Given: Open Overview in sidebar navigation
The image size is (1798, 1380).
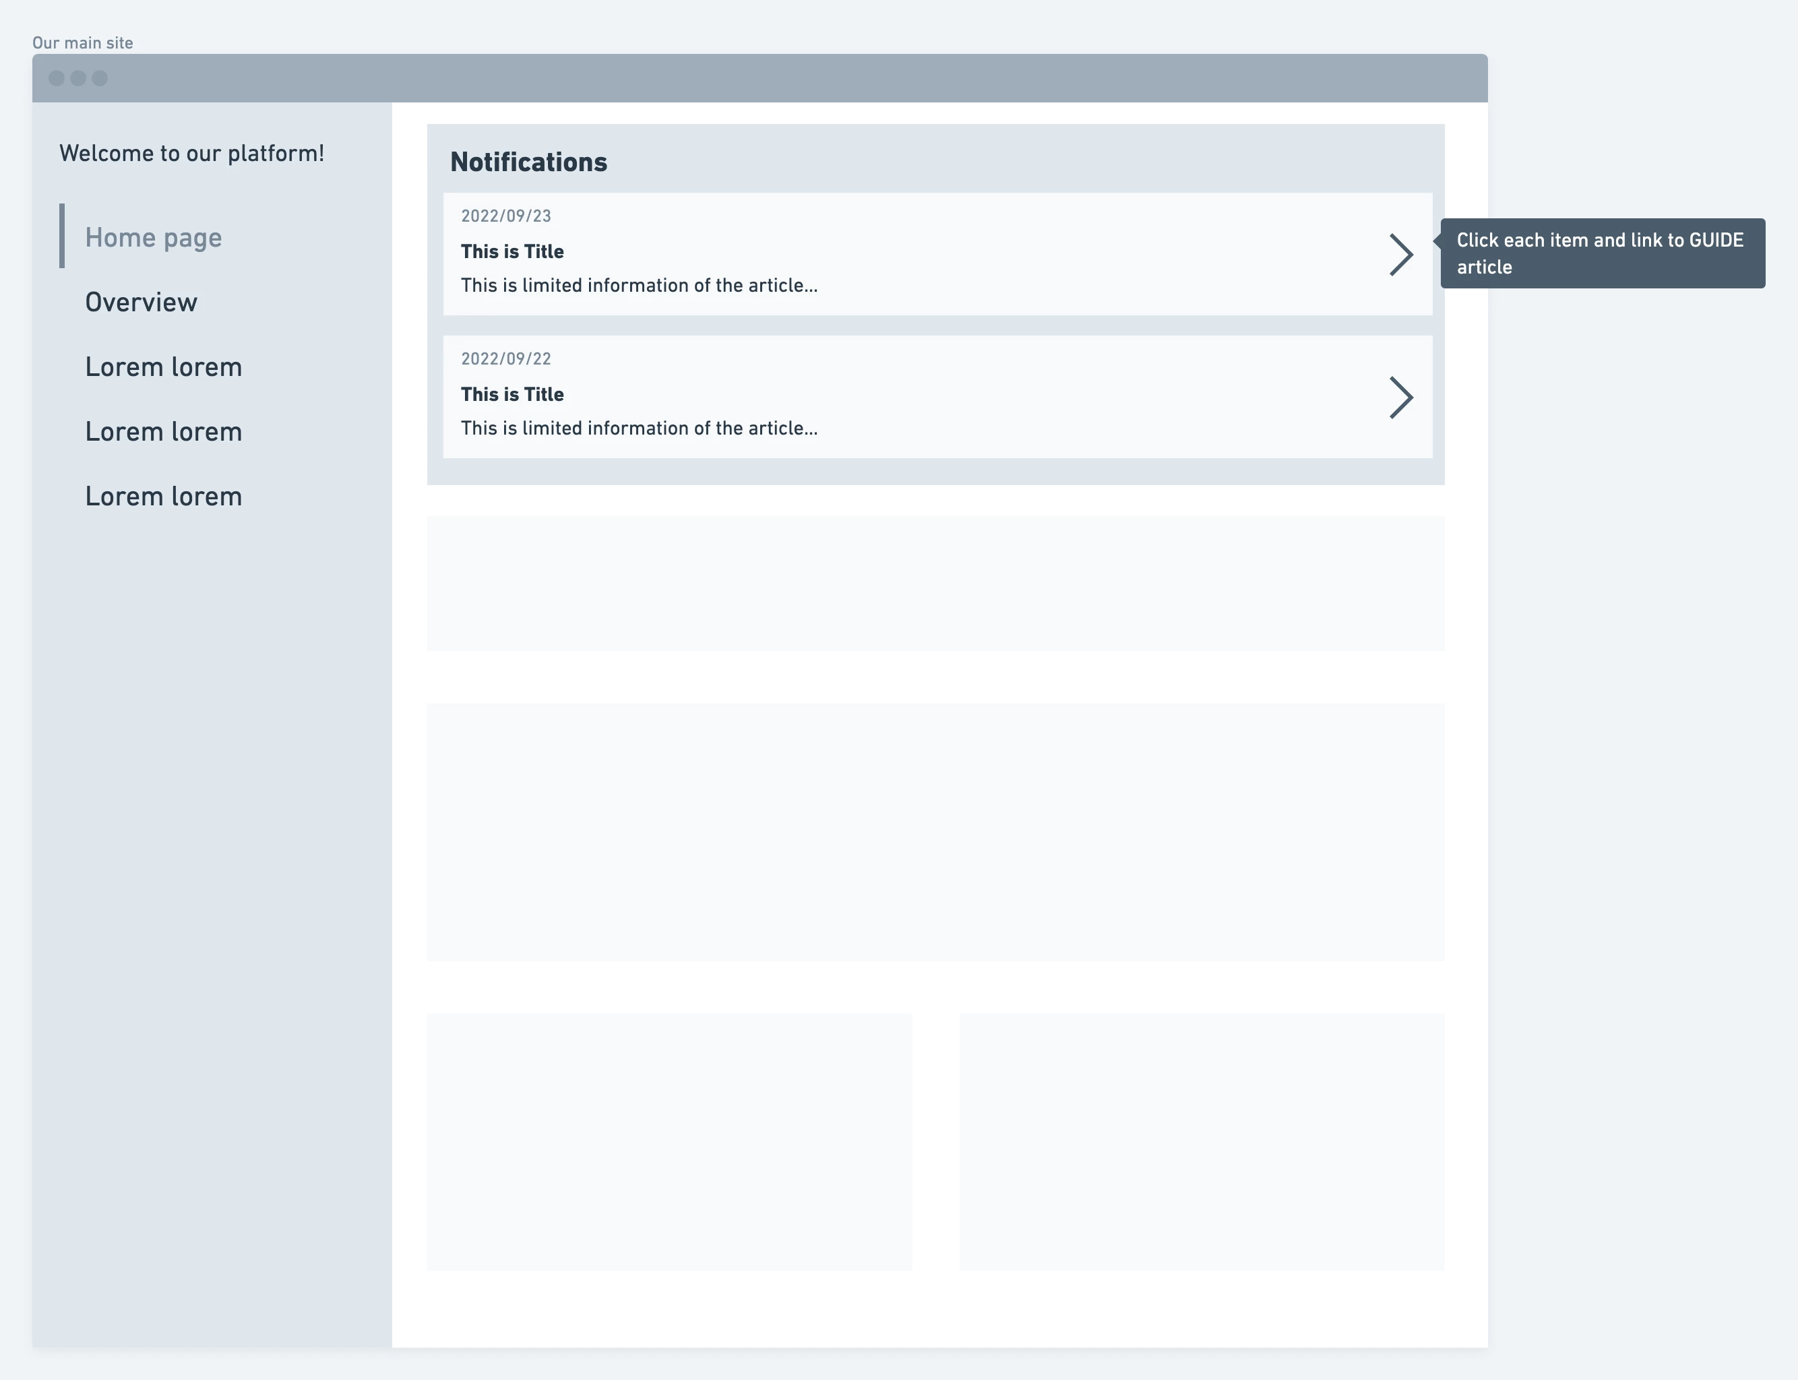Looking at the screenshot, I should (x=142, y=303).
